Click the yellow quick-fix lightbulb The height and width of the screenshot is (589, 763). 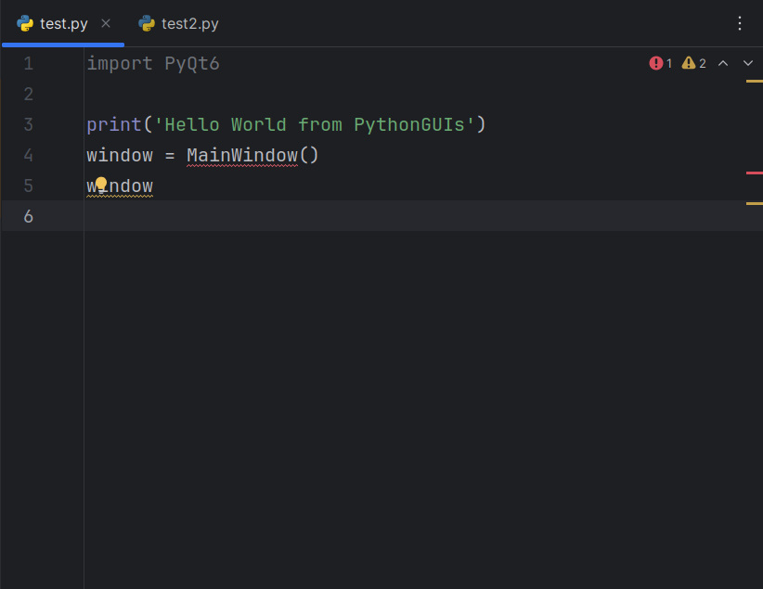tap(101, 185)
